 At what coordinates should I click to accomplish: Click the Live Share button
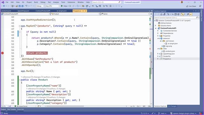(191, 6)
